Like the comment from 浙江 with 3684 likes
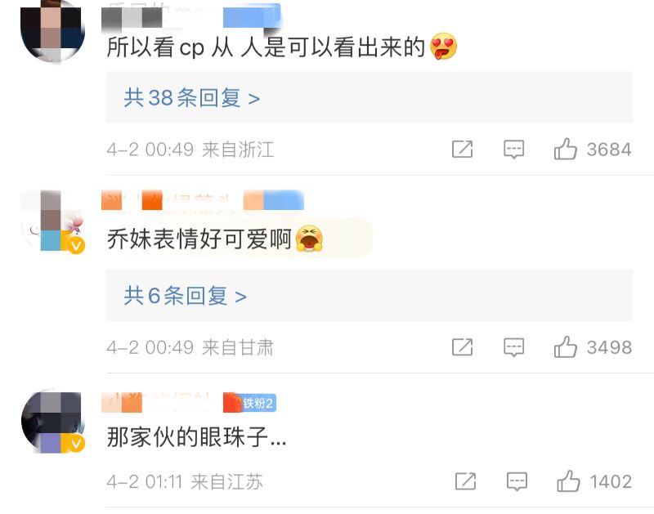This screenshot has height=514, width=654. [x=565, y=149]
